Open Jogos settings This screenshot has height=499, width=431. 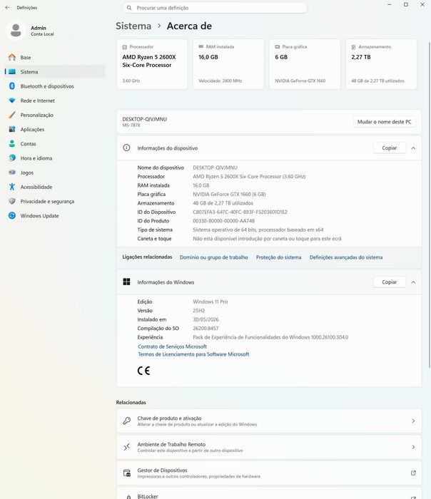coord(55,173)
